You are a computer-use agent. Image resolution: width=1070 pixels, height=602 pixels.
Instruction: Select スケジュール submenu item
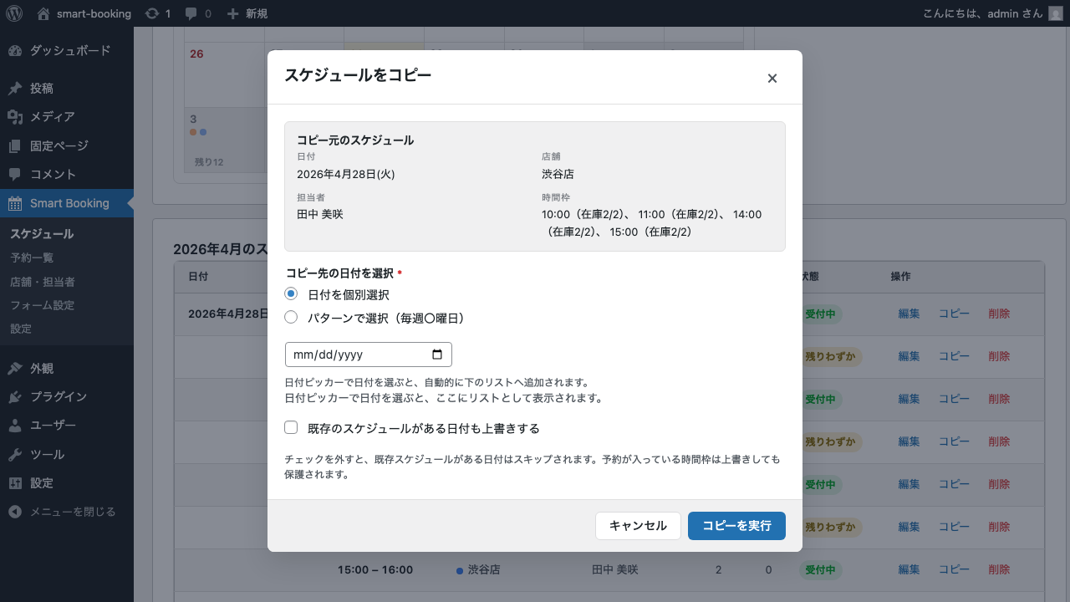coord(42,234)
